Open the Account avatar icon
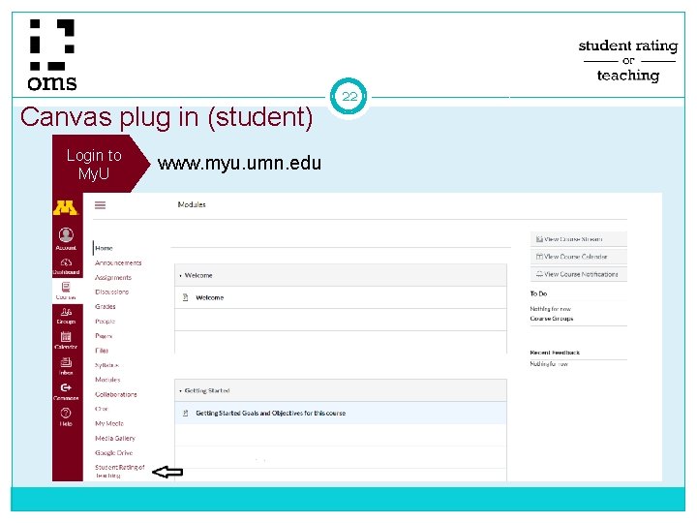697x523 pixels. coord(66,234)
